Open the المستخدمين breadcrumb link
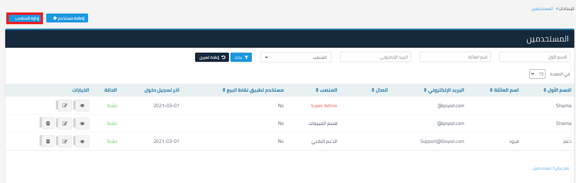 coord(542,9)
